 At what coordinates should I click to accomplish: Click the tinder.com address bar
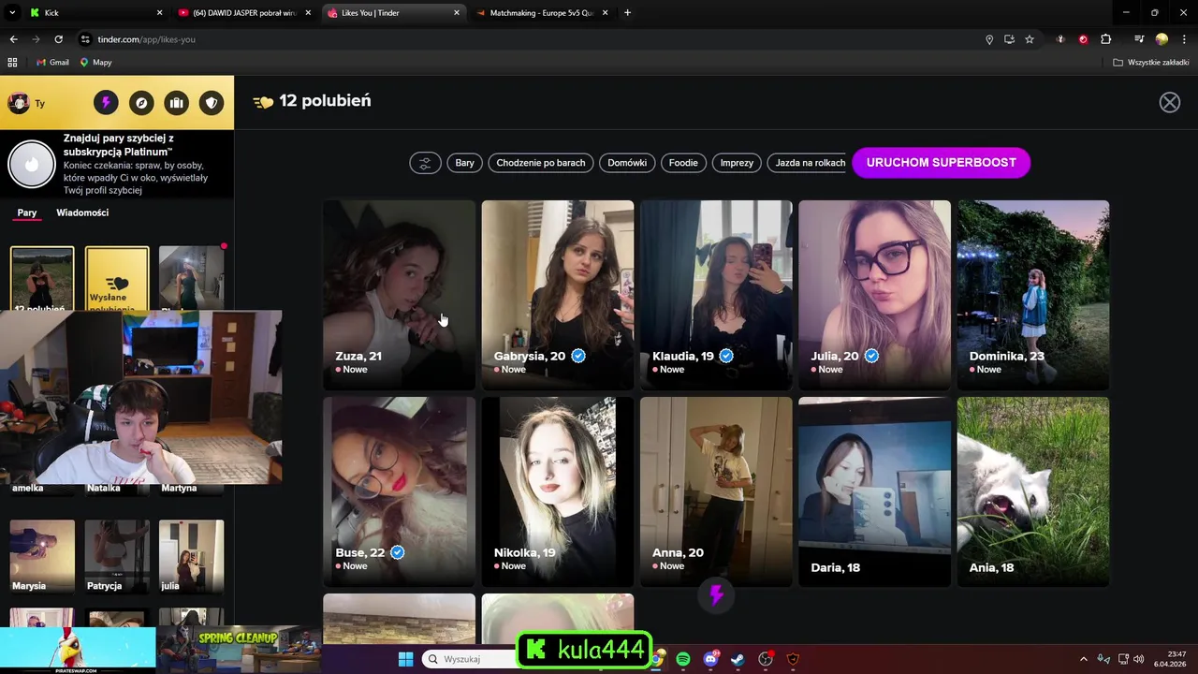pos(524,39)
